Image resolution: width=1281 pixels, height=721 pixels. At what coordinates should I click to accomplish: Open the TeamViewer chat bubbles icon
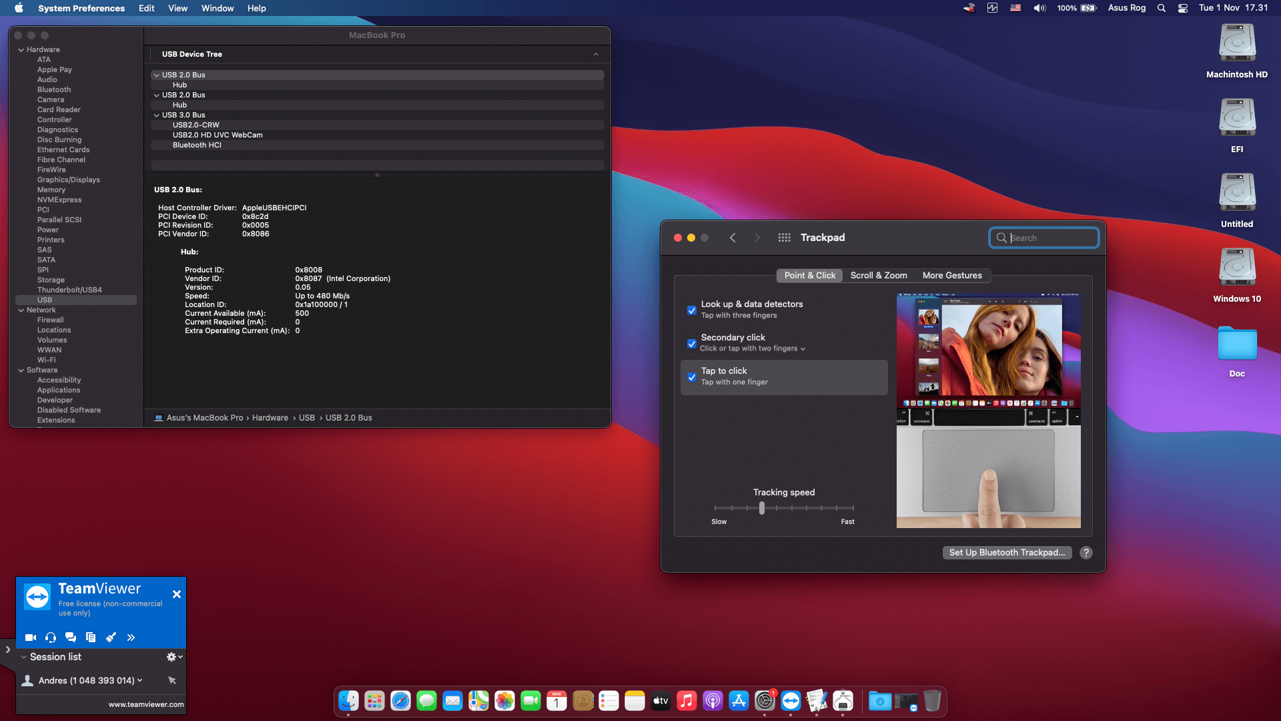71,638
